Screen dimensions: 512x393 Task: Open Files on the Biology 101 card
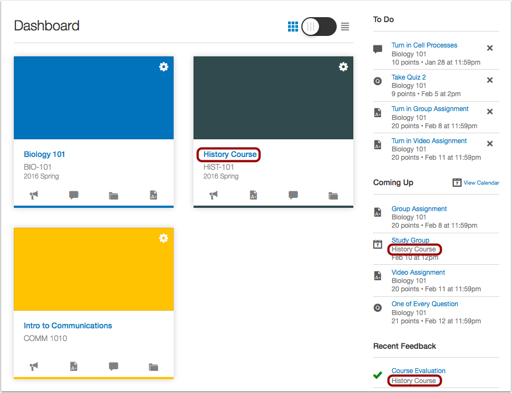click(113, 195)
